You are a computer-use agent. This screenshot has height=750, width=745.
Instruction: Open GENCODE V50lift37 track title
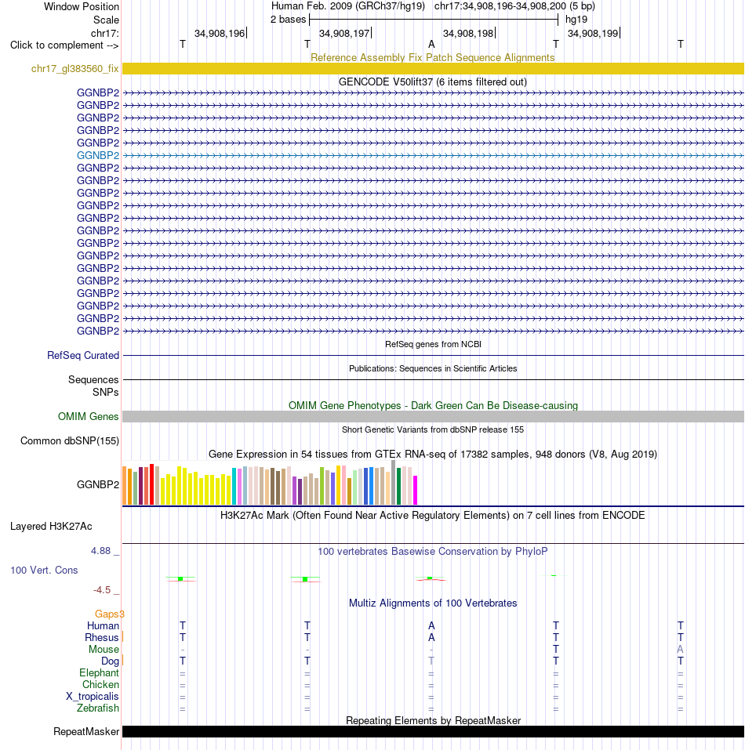(433, 82)
